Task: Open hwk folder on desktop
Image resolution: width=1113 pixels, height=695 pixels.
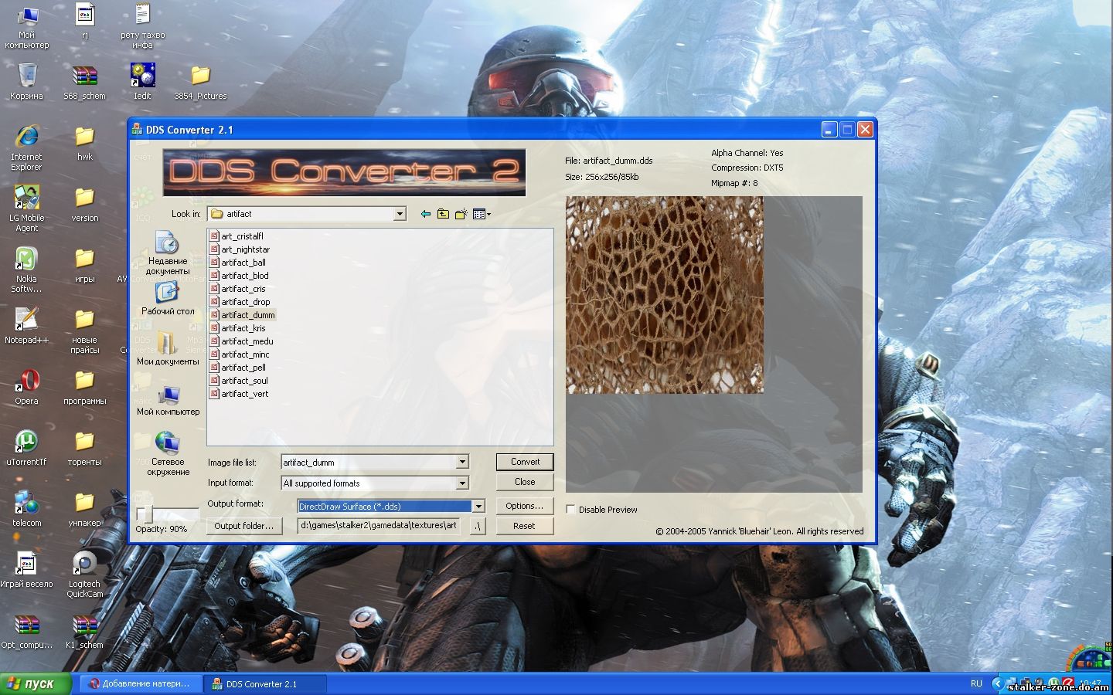Action: tap(85, 143)
